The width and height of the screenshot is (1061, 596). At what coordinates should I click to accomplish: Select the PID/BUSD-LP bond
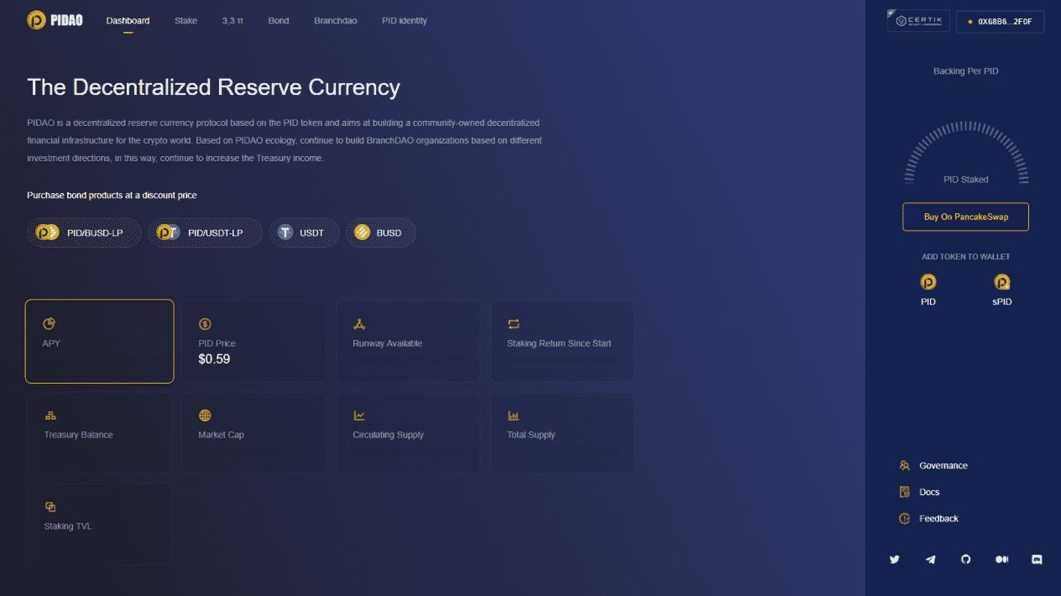click(84, 233)
